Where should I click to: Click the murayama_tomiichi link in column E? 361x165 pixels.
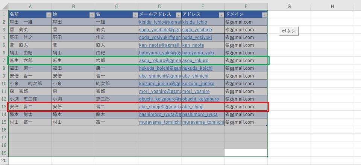pos(203,122)
